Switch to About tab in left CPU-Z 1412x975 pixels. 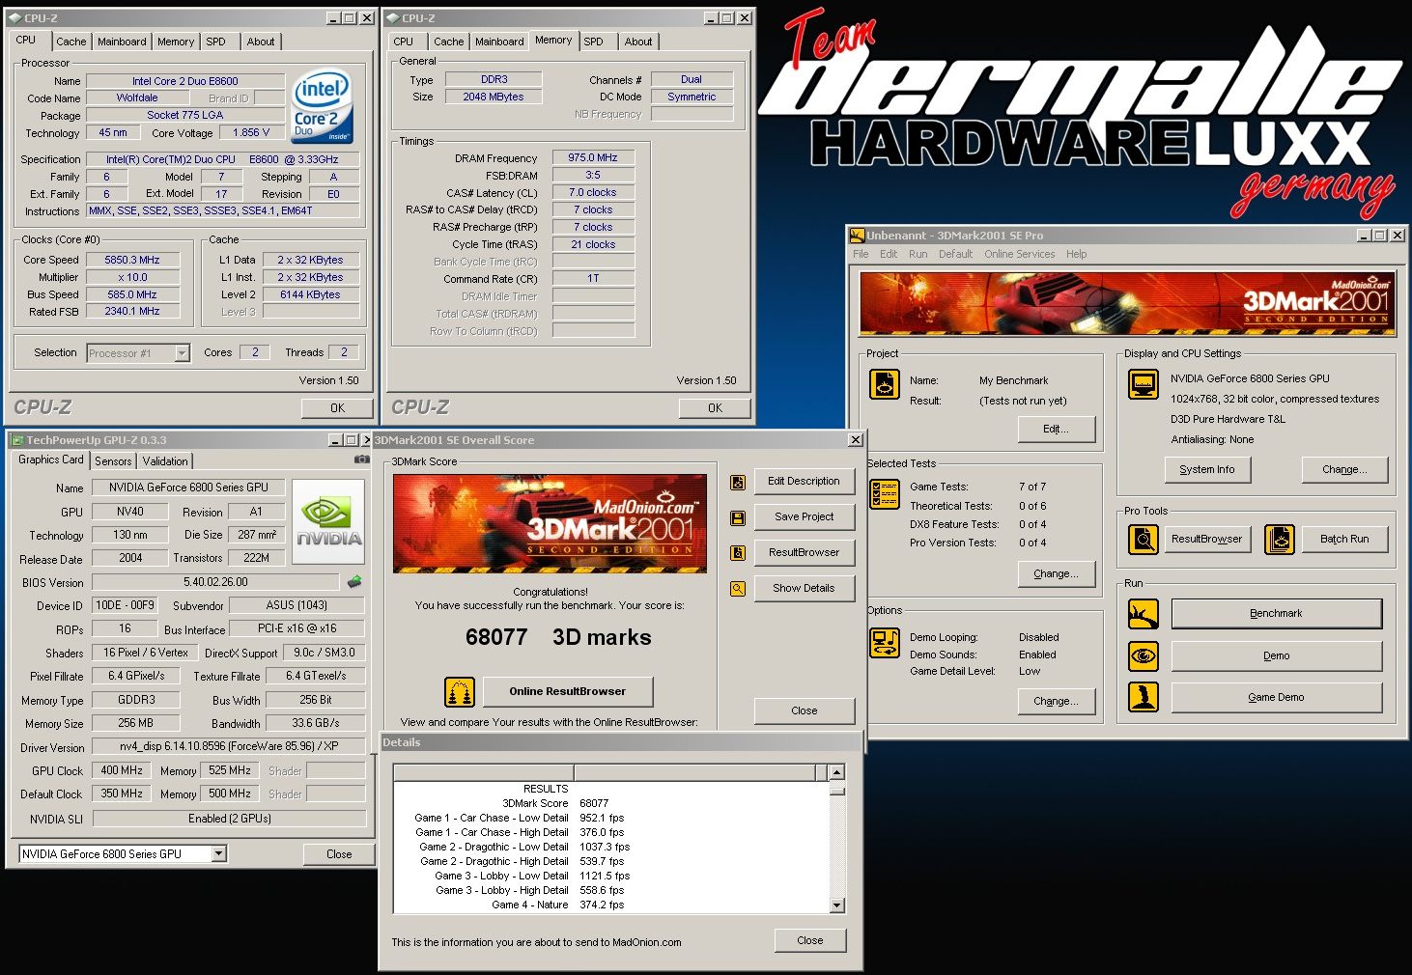[261, 42]
